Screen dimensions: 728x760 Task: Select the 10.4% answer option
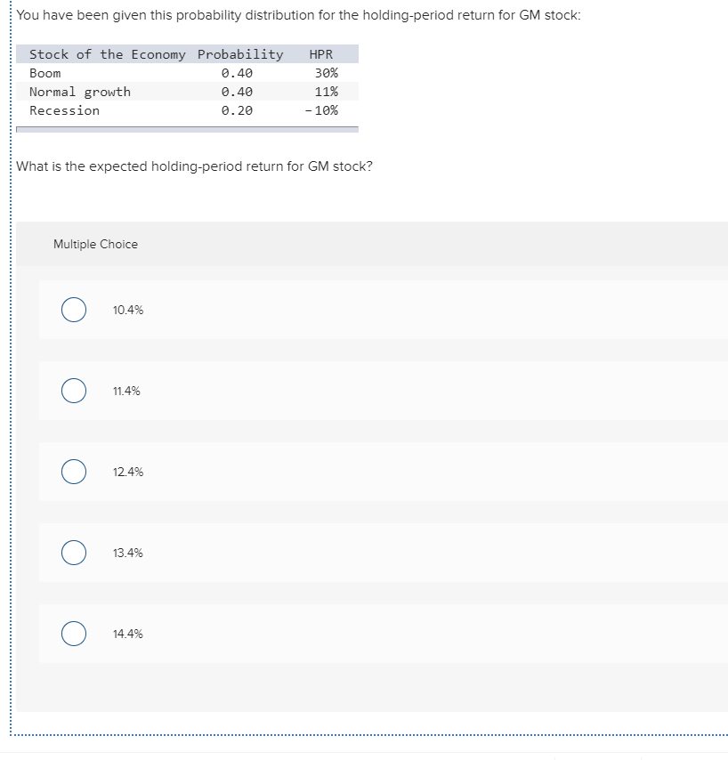click(x=73, y=310)
